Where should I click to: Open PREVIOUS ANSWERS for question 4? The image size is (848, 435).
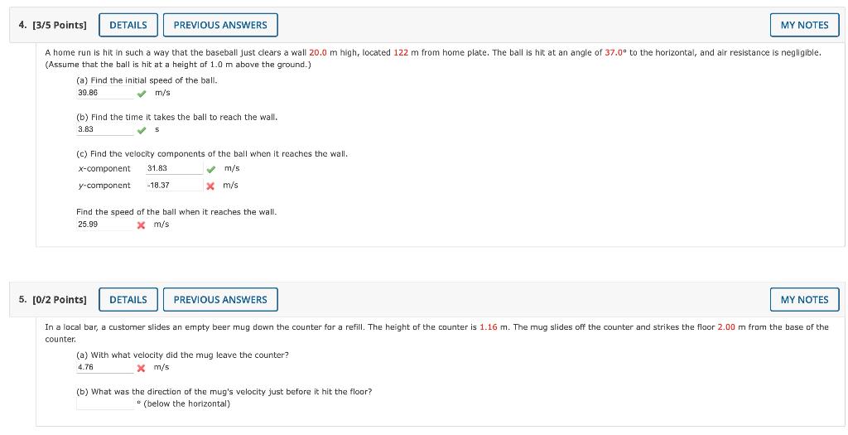tap(220, 25)
